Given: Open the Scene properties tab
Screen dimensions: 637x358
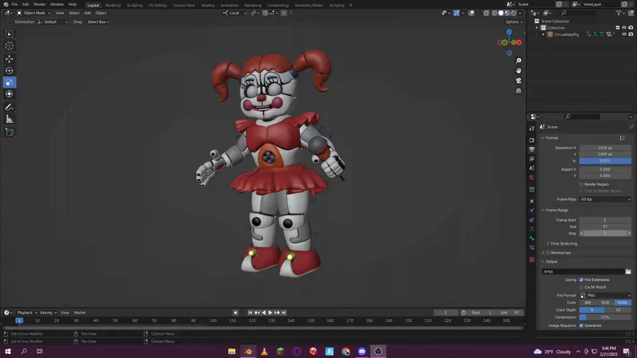Looking at the screenshot, I should point(532,168).
